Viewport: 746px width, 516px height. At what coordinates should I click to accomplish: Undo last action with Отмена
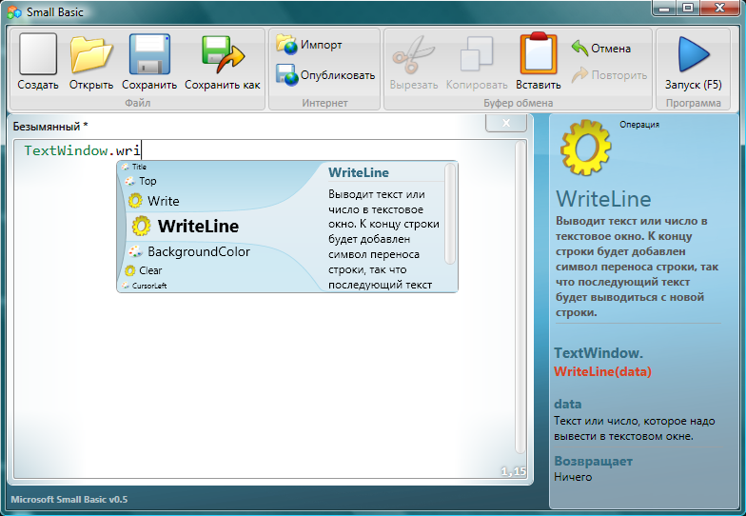click(x=601, y=48)
